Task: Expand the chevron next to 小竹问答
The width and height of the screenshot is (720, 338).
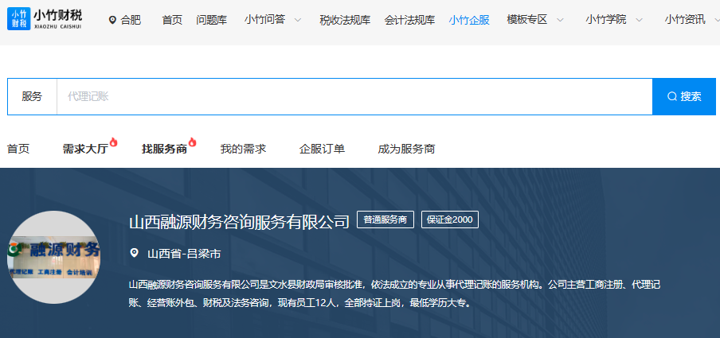Action: click(298, 20)
